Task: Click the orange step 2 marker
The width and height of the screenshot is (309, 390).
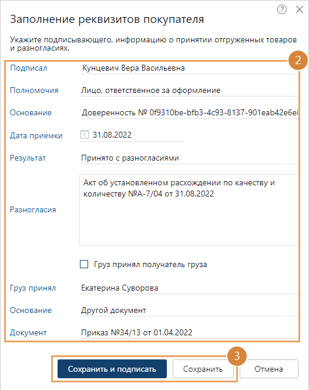Action: [x=298, y=61]
